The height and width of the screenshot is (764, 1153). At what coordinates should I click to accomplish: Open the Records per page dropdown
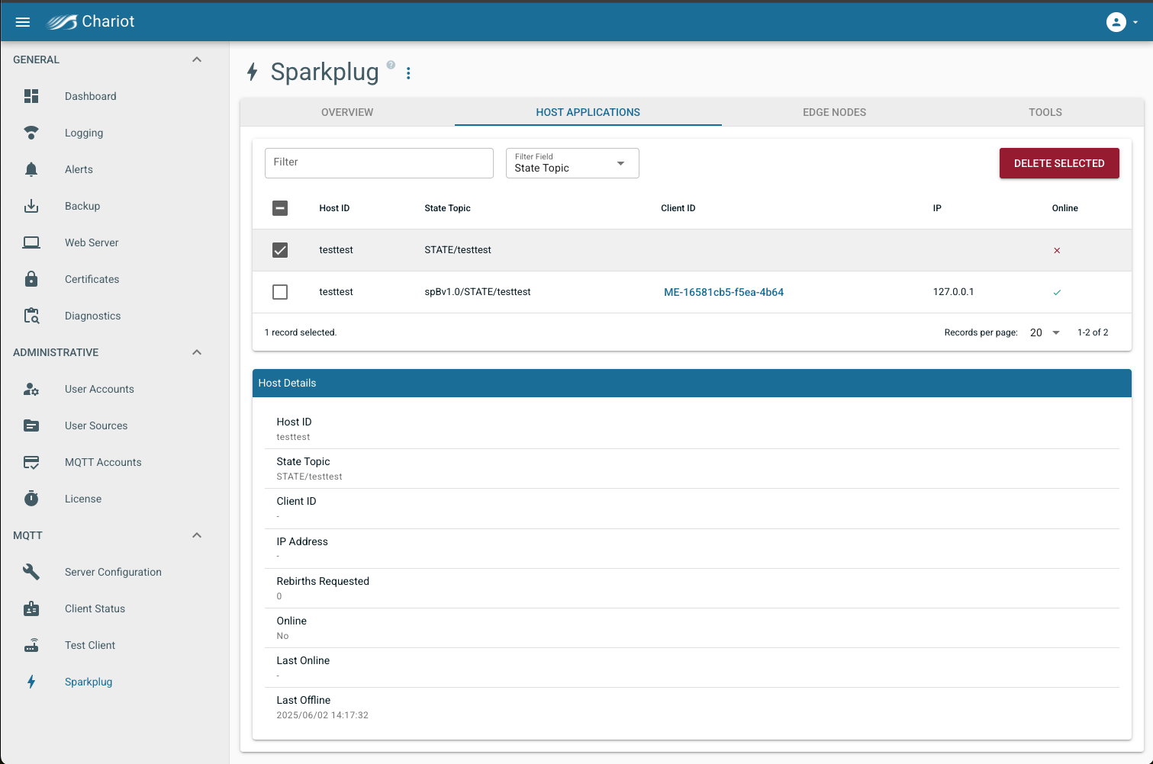pos(1045,332)
